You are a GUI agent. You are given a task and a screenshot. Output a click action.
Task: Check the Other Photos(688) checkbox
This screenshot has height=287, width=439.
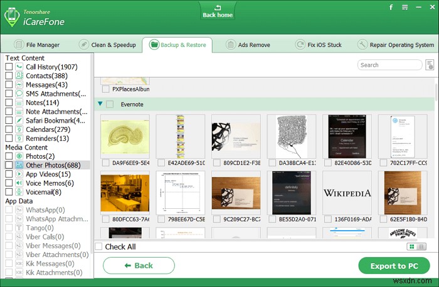[x=9, y=165]
